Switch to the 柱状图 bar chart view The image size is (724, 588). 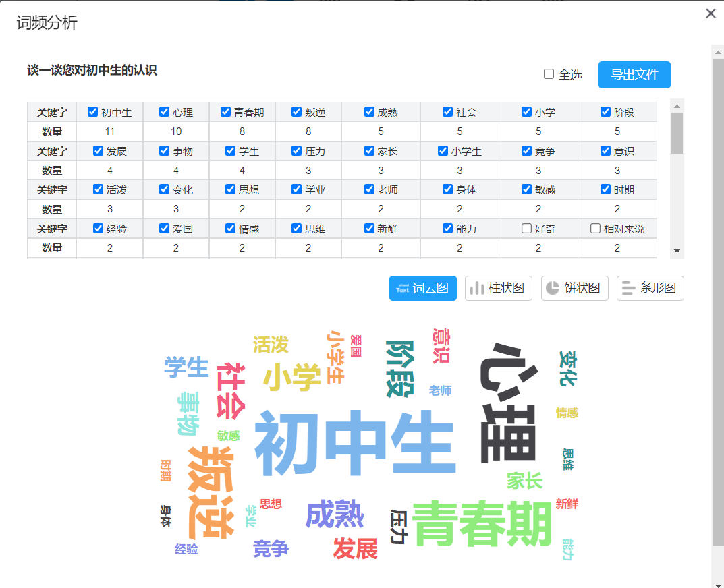pos(498,288)
